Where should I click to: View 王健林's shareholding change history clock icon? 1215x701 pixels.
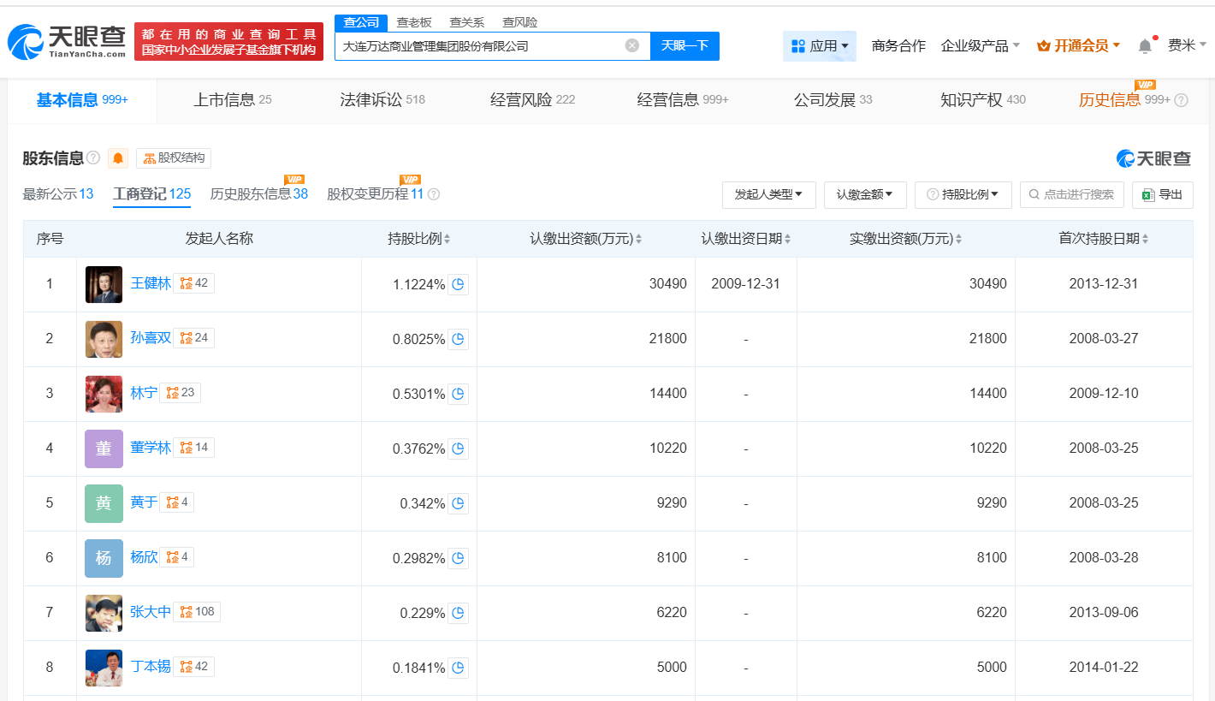(x=458, y=284)
